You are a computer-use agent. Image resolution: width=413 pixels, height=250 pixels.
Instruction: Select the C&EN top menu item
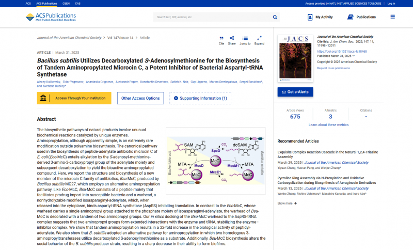point(66,3)
